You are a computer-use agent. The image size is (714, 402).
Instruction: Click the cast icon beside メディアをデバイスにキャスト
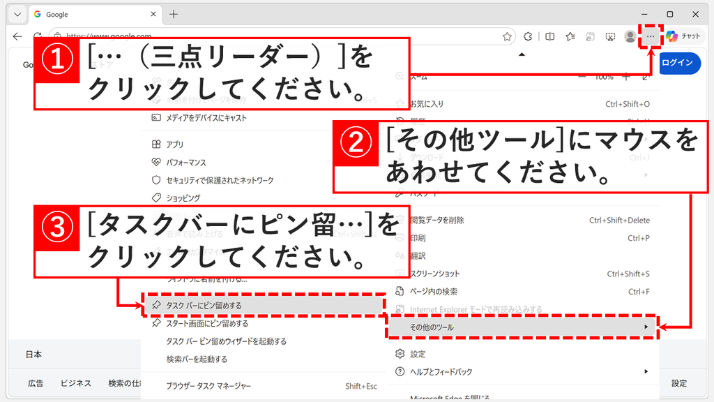[x=156, y=117]
